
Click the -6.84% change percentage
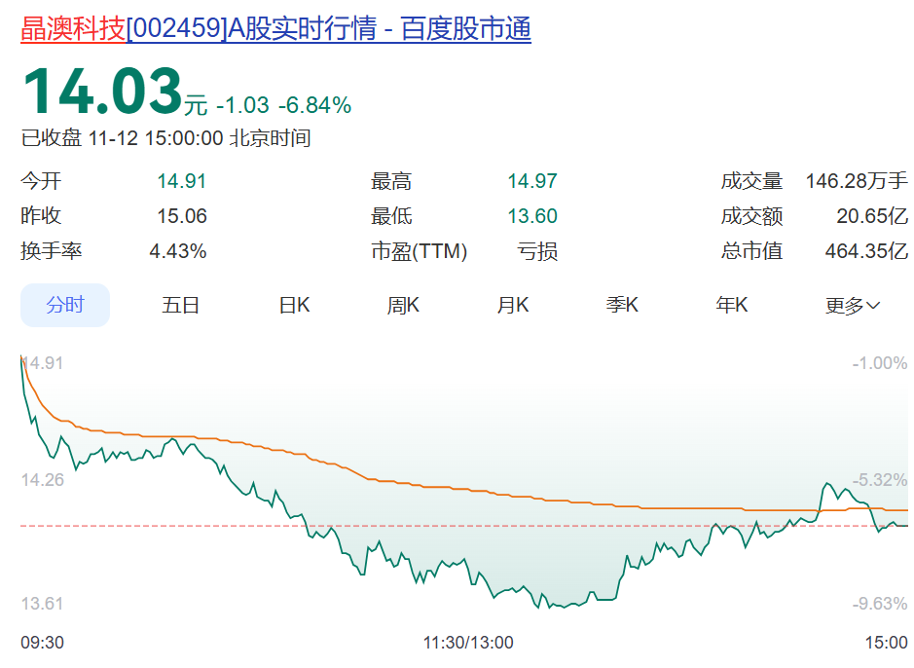[314, 105]
